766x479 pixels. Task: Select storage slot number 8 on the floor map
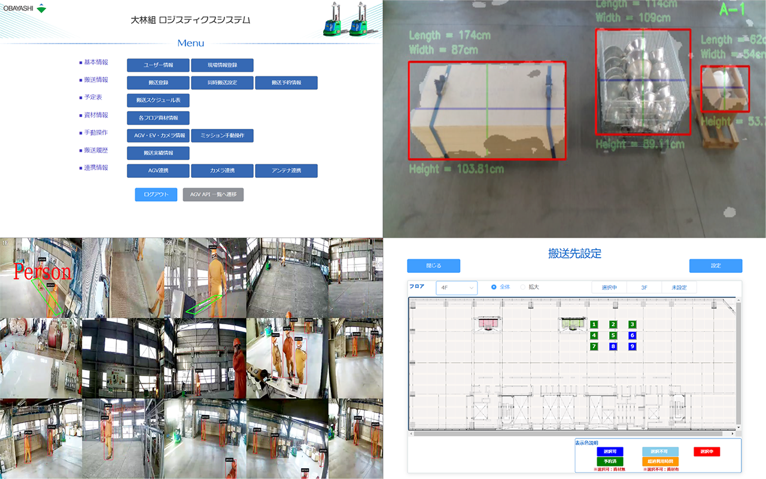[x=613, y=346]
